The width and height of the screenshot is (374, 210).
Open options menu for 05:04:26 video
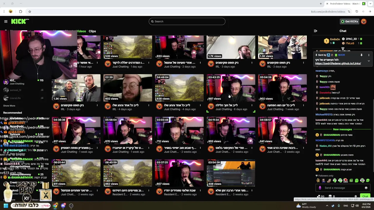pyautogui.click(x=304, y=105)
